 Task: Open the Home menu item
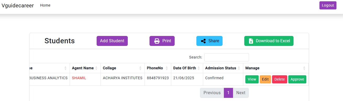(45, 5)
